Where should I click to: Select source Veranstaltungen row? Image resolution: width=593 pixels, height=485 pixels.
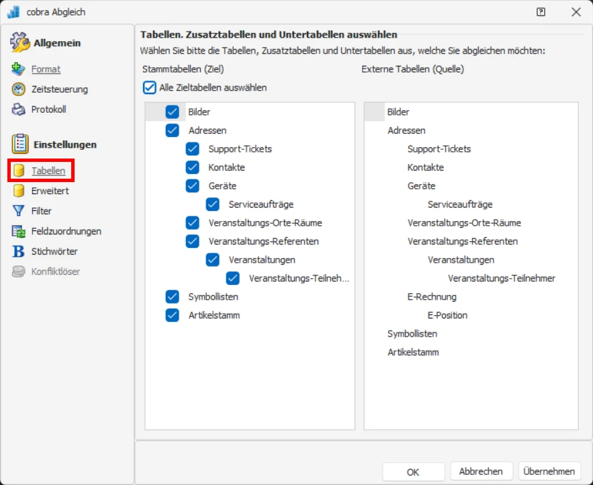tap(461, 260)
